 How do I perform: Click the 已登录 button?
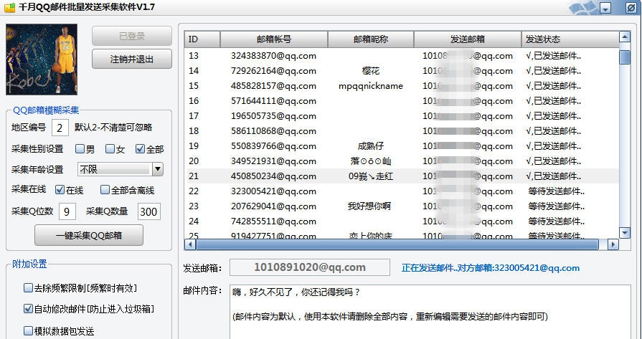pos(132,36)
